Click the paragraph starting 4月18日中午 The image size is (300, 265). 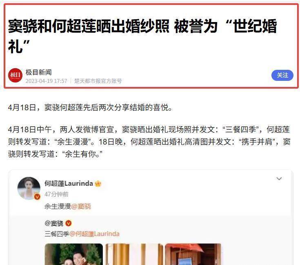click(x=149, y=142)
